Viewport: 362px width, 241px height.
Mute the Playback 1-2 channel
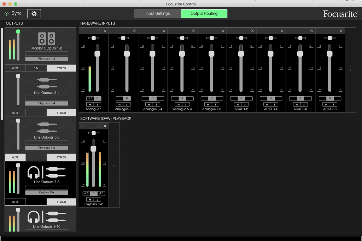point(90,199)
